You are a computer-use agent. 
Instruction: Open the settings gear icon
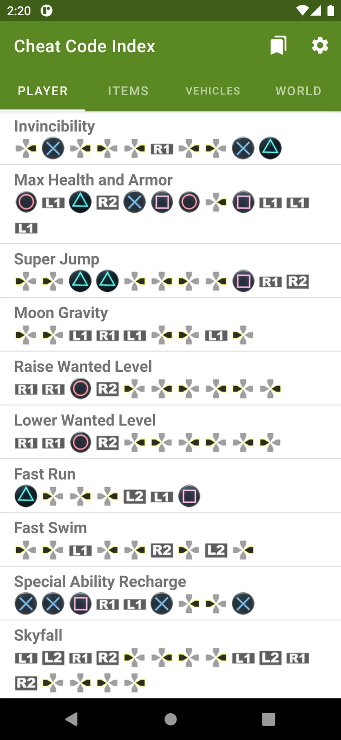tap(320, 45)
